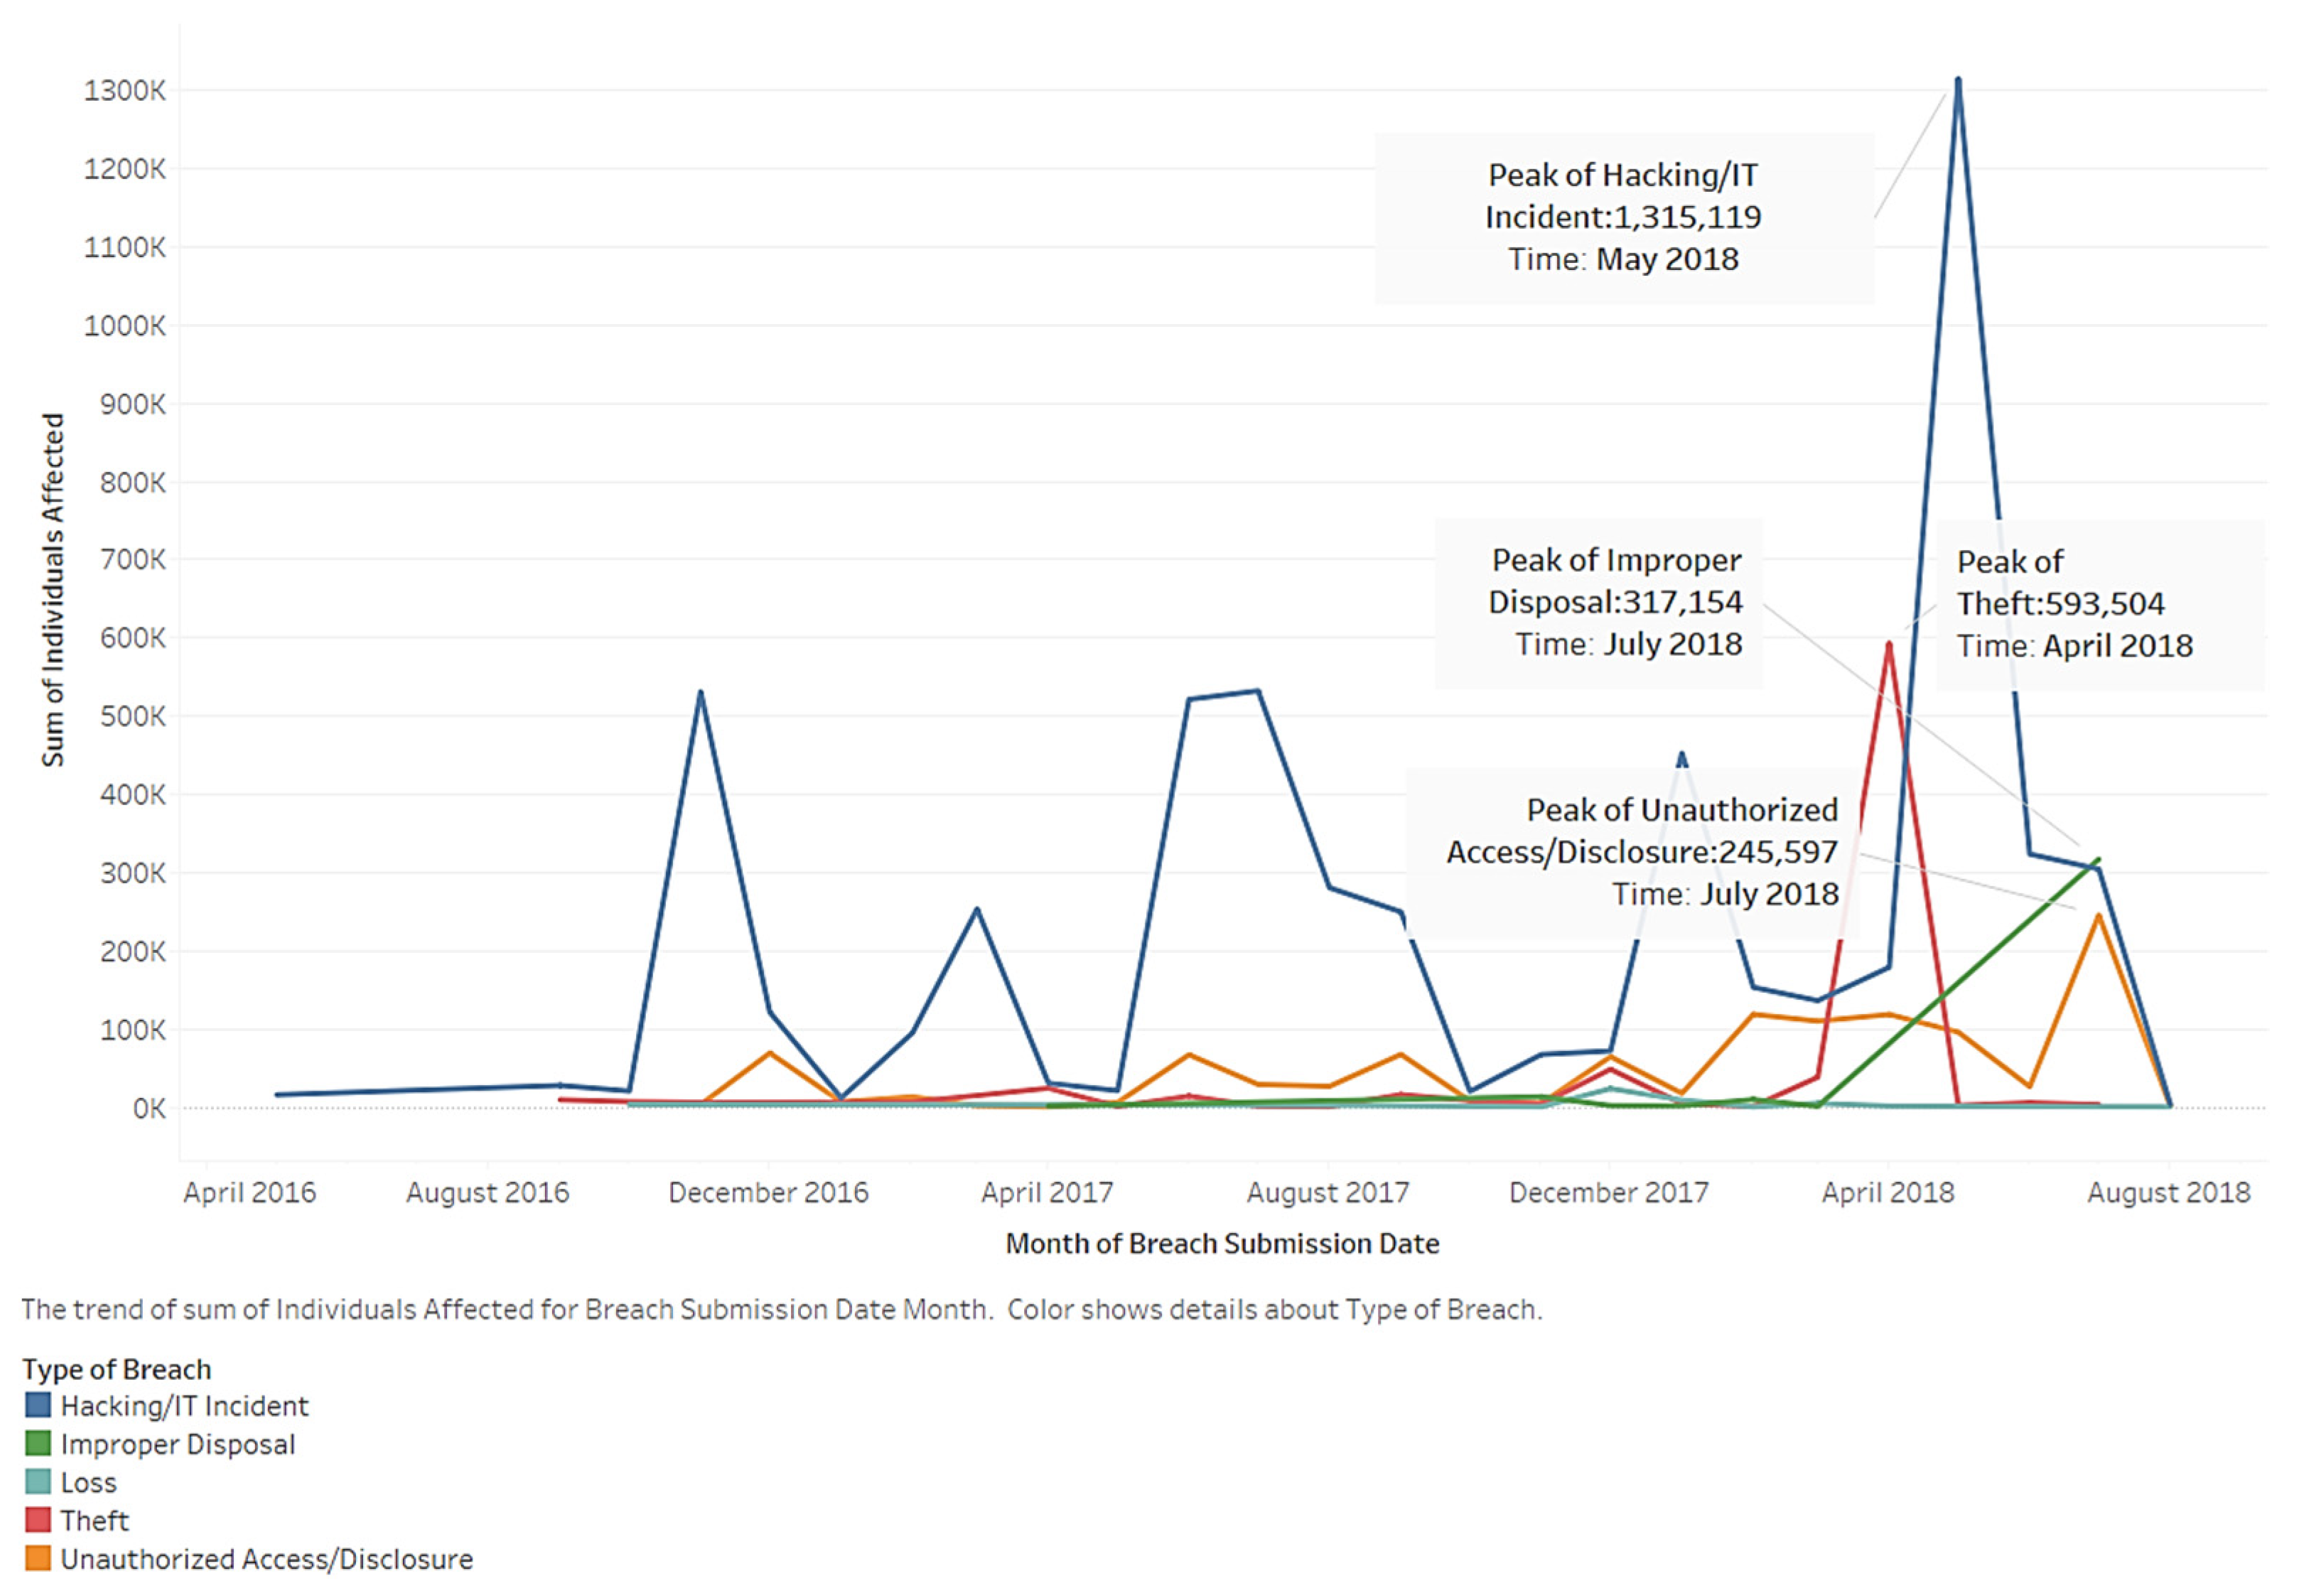Select the teal Loss legend swatch
The width and height of the screenshot is (2321, 1596).
[38, 1482]
